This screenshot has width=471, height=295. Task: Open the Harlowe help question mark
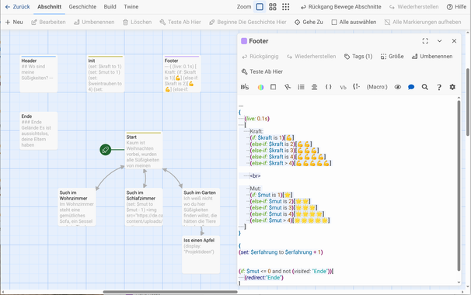click(x=439, y=87)
